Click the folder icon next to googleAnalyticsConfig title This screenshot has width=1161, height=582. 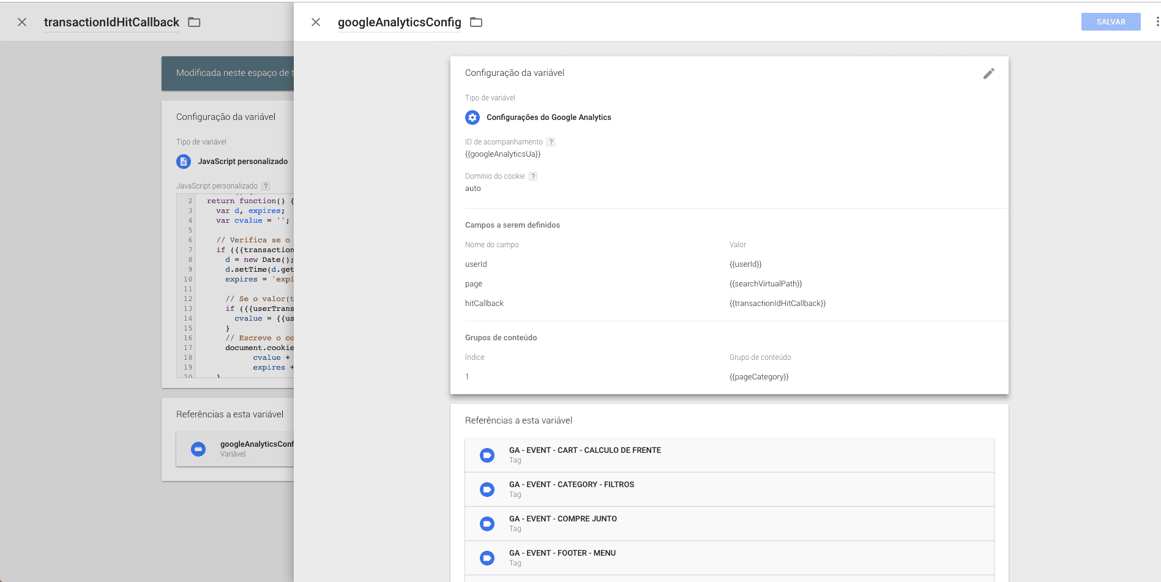(477, 22)
